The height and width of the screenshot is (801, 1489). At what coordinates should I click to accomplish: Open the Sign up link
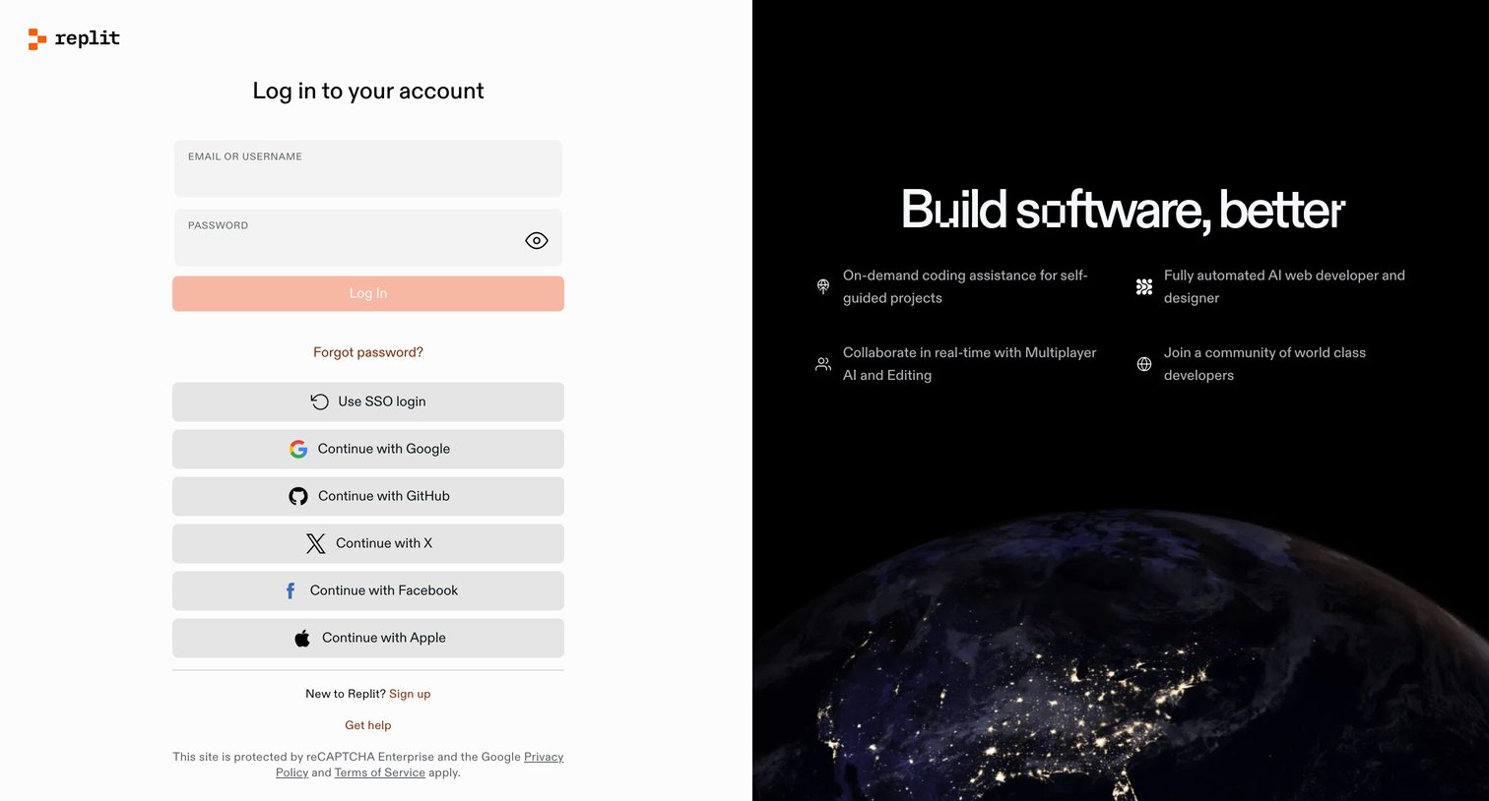tap(410, 694)
